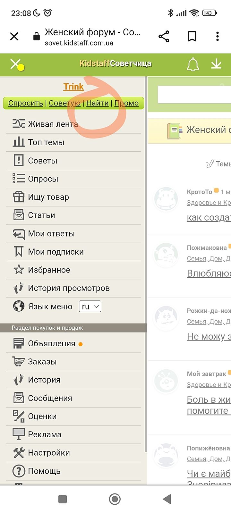
Task: Tap the browser share icon
Action: 164,37
